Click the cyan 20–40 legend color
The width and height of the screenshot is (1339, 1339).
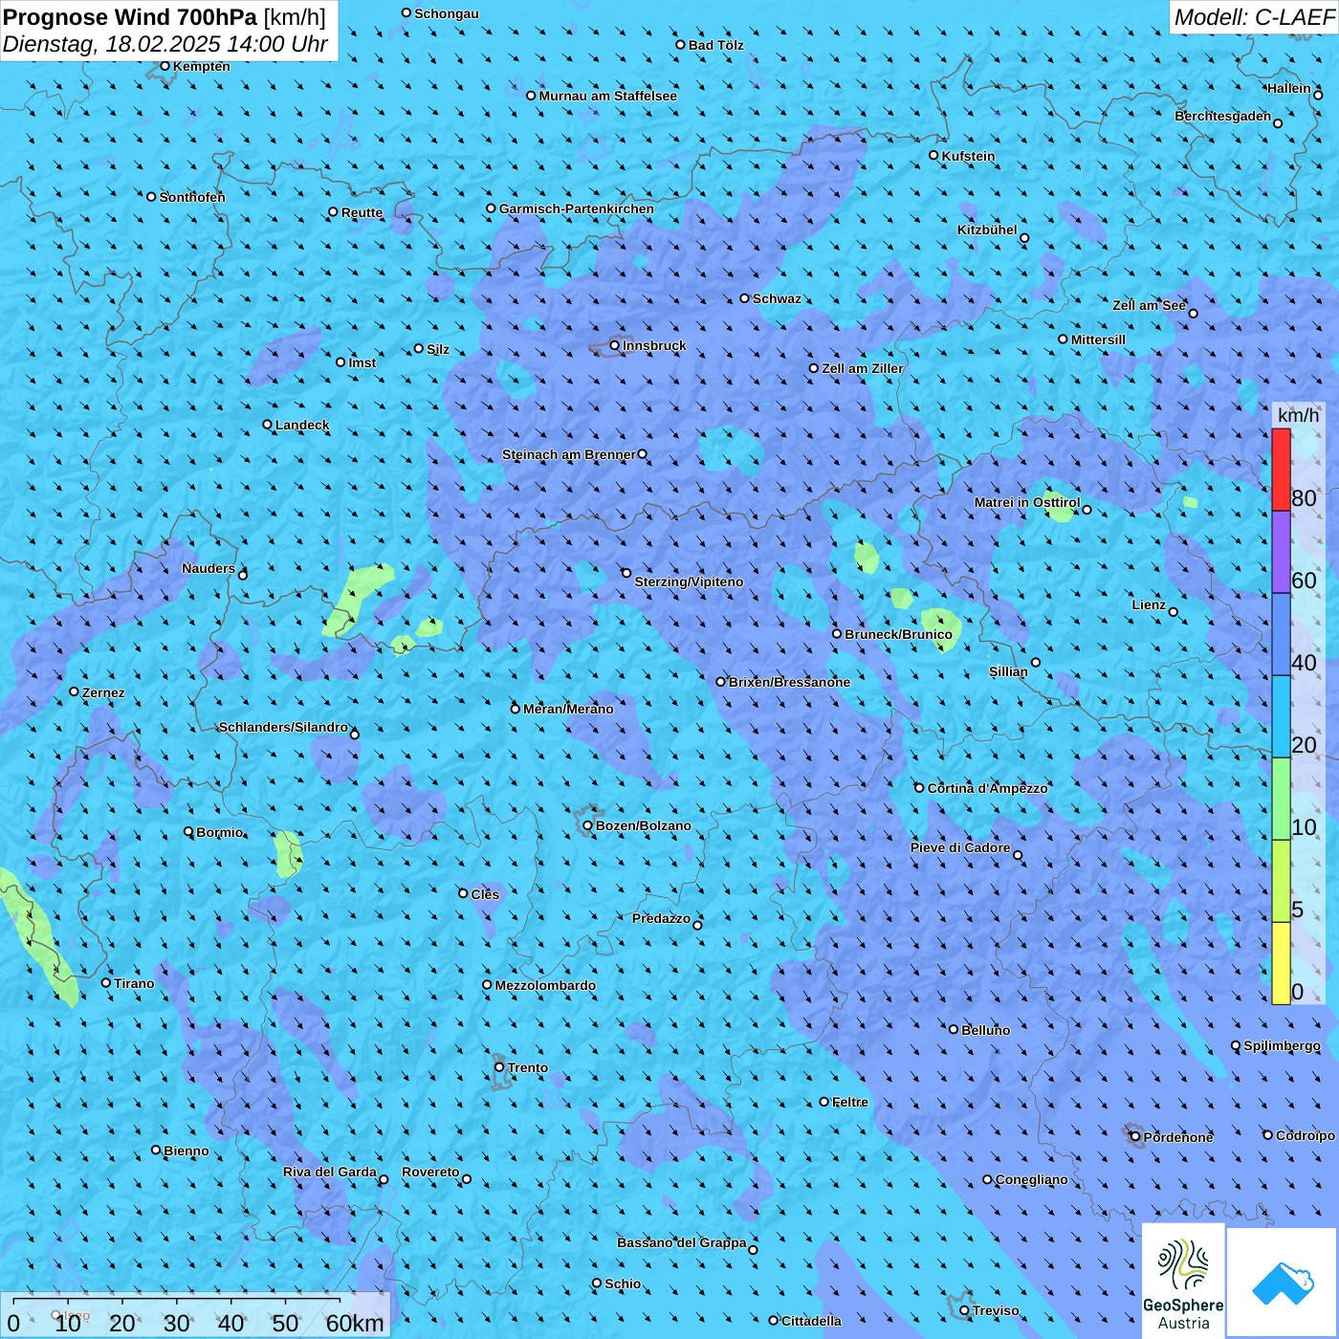pos(1281,716)
